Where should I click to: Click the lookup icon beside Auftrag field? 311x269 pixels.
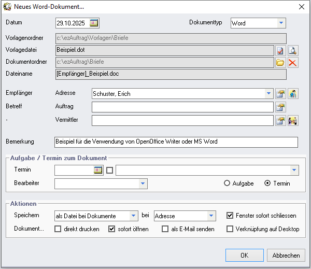[x=280, y=107]
